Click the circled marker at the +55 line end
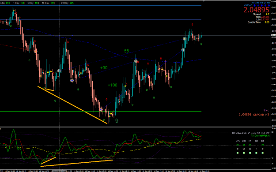The height and width of the screenshot is (172, 276). pos(185,39)
